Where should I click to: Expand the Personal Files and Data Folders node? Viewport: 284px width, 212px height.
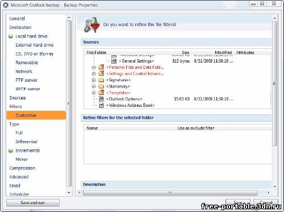94,68
